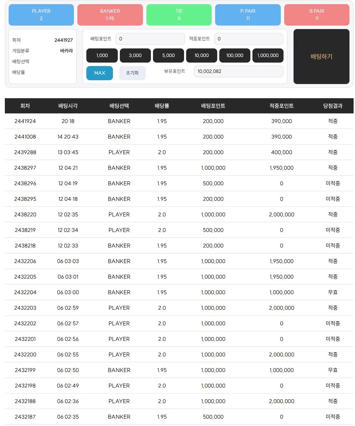This screenshot has height=426, width=355.
Task: Click the 배팅선택 label in info panel
Action: [x=21, y=62]
